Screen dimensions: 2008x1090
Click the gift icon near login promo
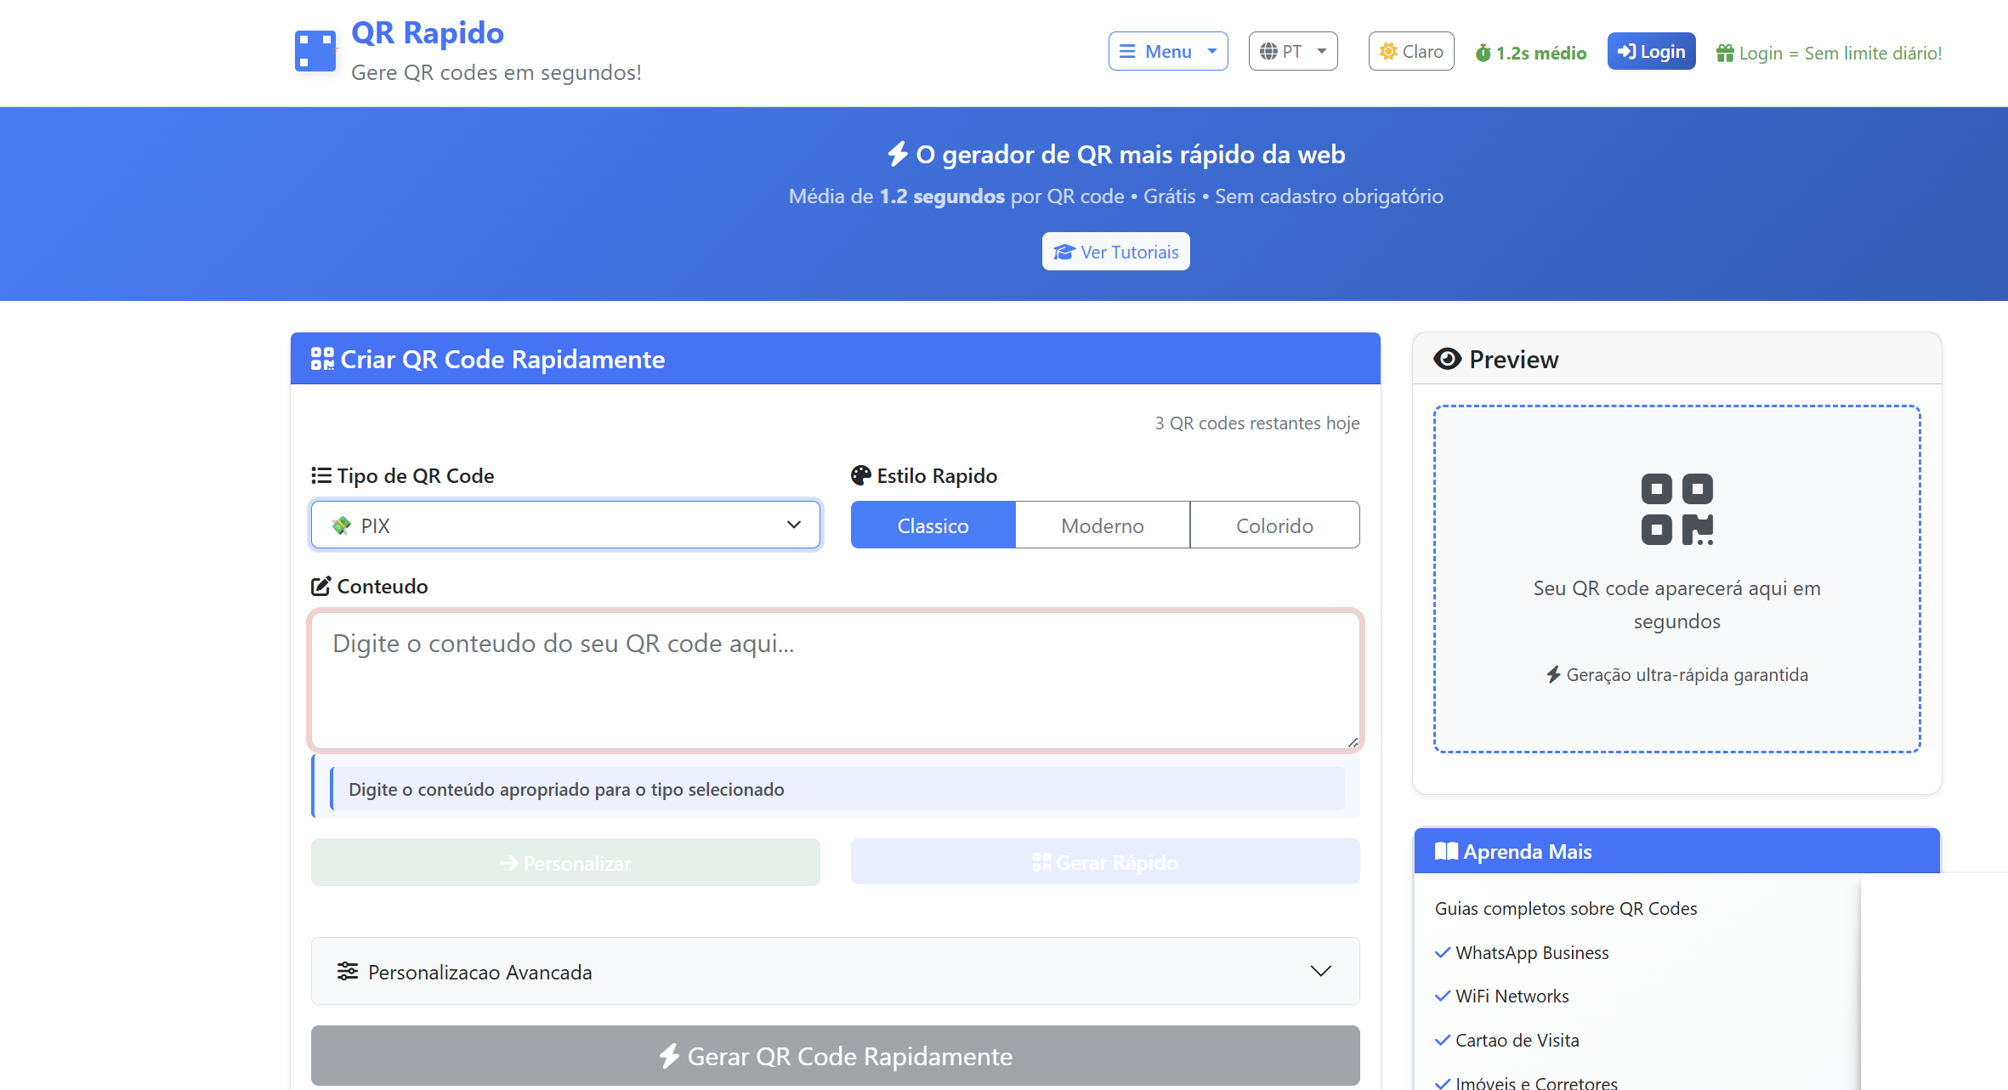click(1725, 53)
